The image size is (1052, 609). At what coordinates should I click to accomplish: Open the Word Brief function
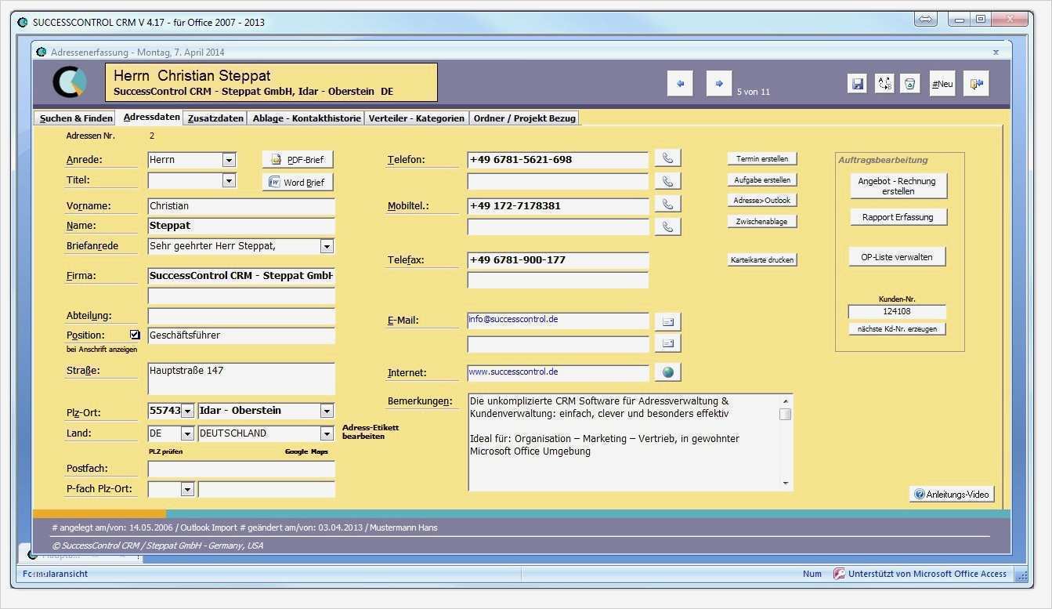click(297, 182)
